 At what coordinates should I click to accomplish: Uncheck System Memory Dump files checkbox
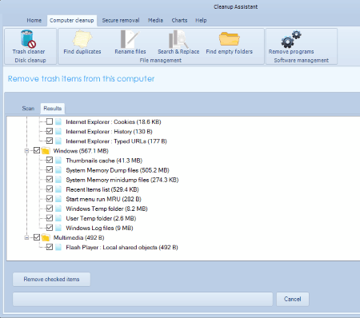(x=50, y=169)
